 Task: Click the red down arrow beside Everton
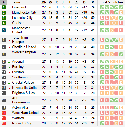tap(9, 72)
